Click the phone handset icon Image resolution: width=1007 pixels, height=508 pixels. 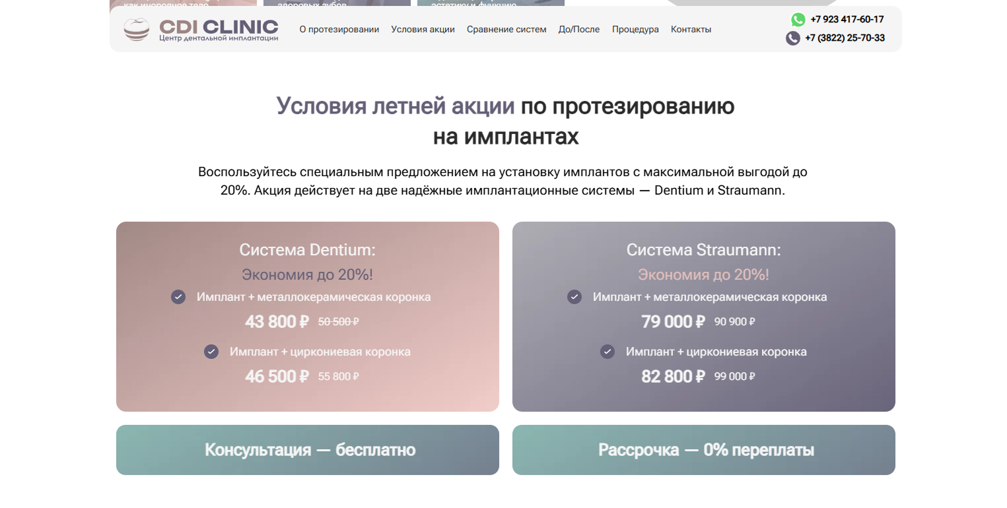point(792,38)
